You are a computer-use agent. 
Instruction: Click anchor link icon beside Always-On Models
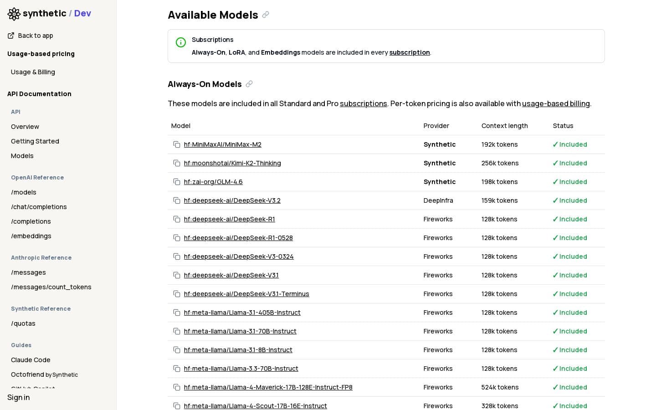(x=249, y=84)
